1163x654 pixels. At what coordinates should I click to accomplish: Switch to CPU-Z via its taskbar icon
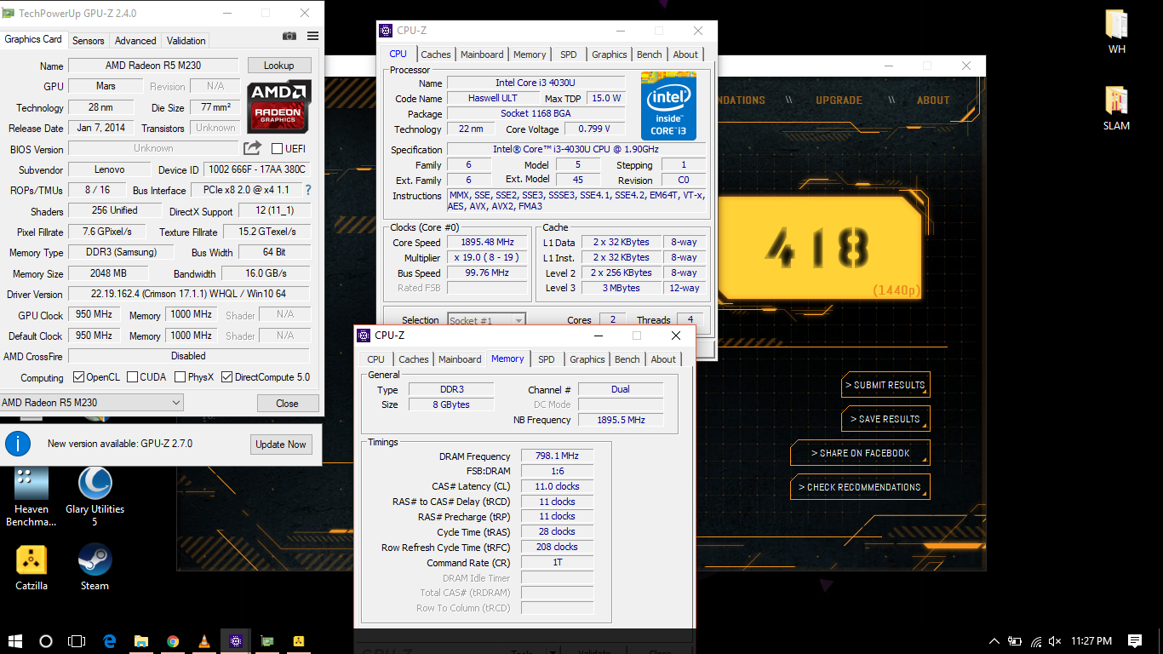[236, 640]
